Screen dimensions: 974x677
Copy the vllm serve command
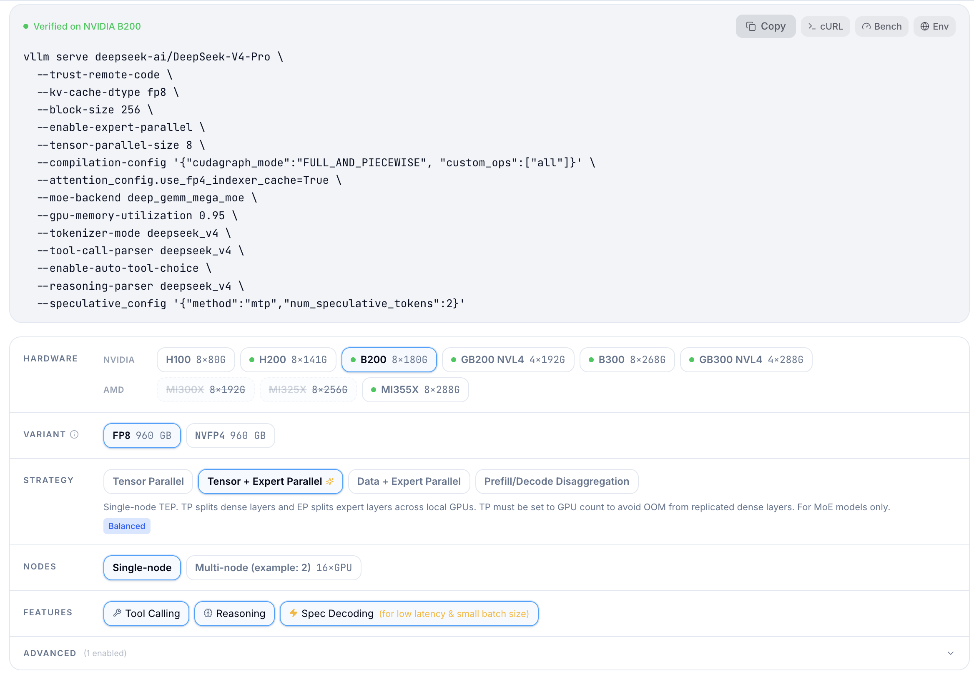tap(765, 26)
